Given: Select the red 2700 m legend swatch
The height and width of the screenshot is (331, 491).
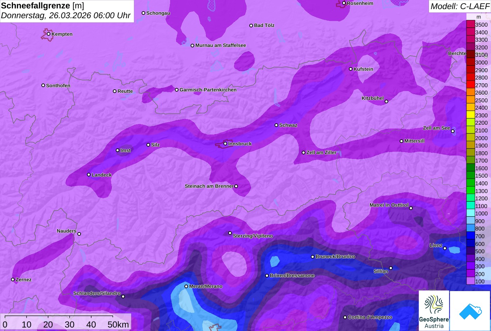Looking at the screenshot, I should 470,85.
